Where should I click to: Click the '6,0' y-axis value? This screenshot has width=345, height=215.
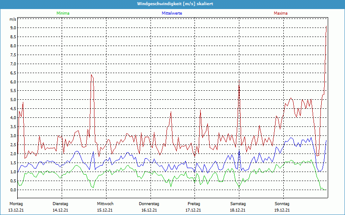point(13,82)
